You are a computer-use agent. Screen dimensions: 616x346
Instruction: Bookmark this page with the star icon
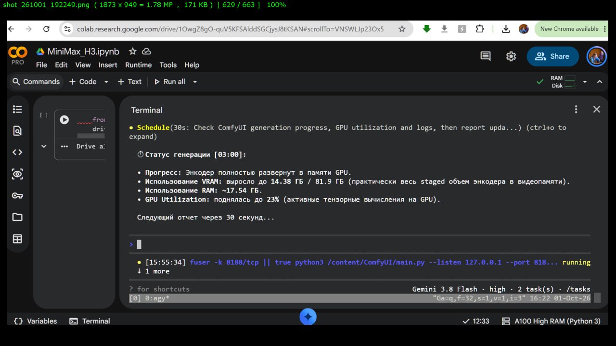click(x=402, y=29)
